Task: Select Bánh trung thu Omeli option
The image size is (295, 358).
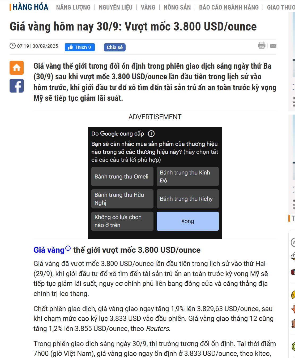Action: click(122, 177)
